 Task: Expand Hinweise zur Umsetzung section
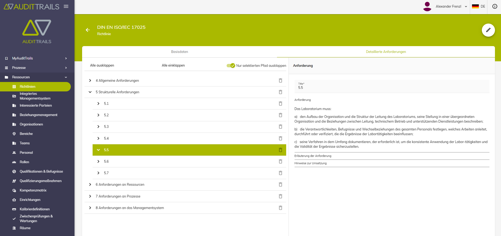pyautogui.click(x=392, y=163)
